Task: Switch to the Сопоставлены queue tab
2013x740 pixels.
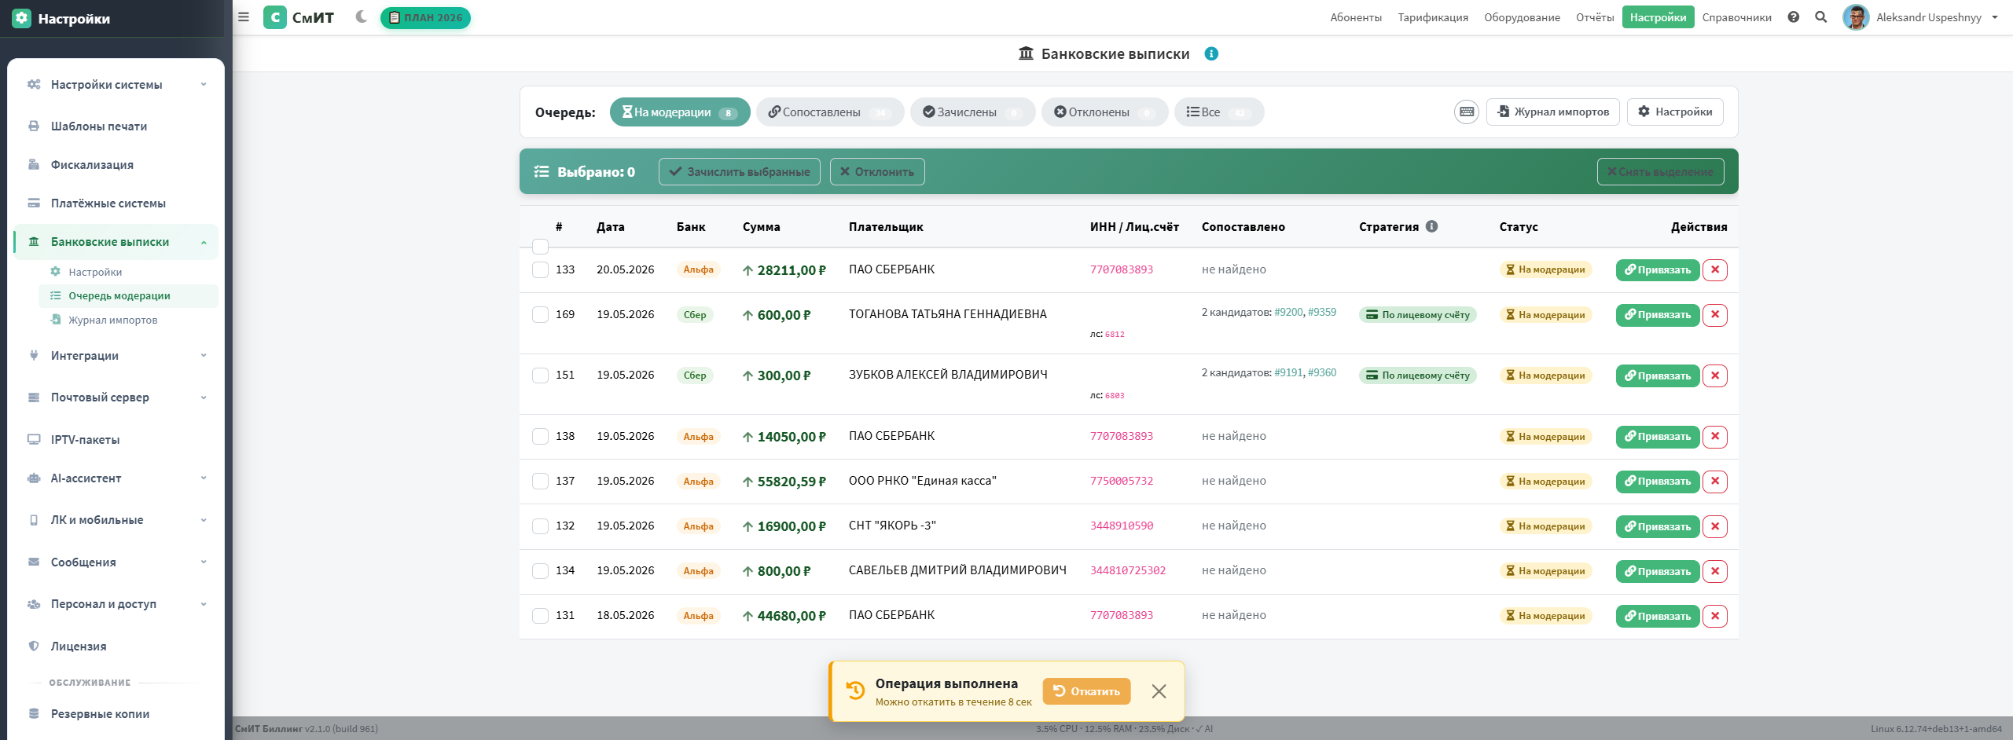Action: (829, 112)
